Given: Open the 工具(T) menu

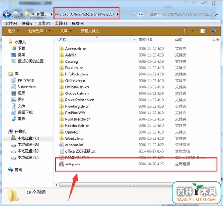Looking at the screenshot, I should pyautogui.click(x=61, y=23).
